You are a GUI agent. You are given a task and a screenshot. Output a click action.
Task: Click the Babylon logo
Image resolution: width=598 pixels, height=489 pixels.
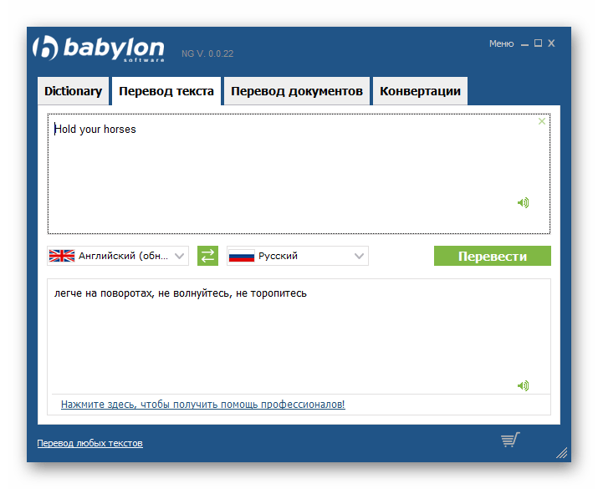[x=99, y=48]
